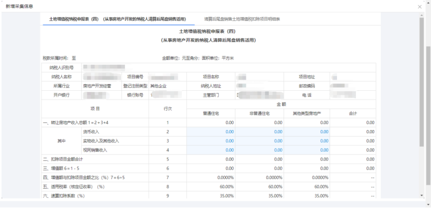The width and height of the screenshot is (431, 208).
Task: Edit 实物收入及其他收入 其他类型房地产 amount
Action: click(x=307, y=141)
